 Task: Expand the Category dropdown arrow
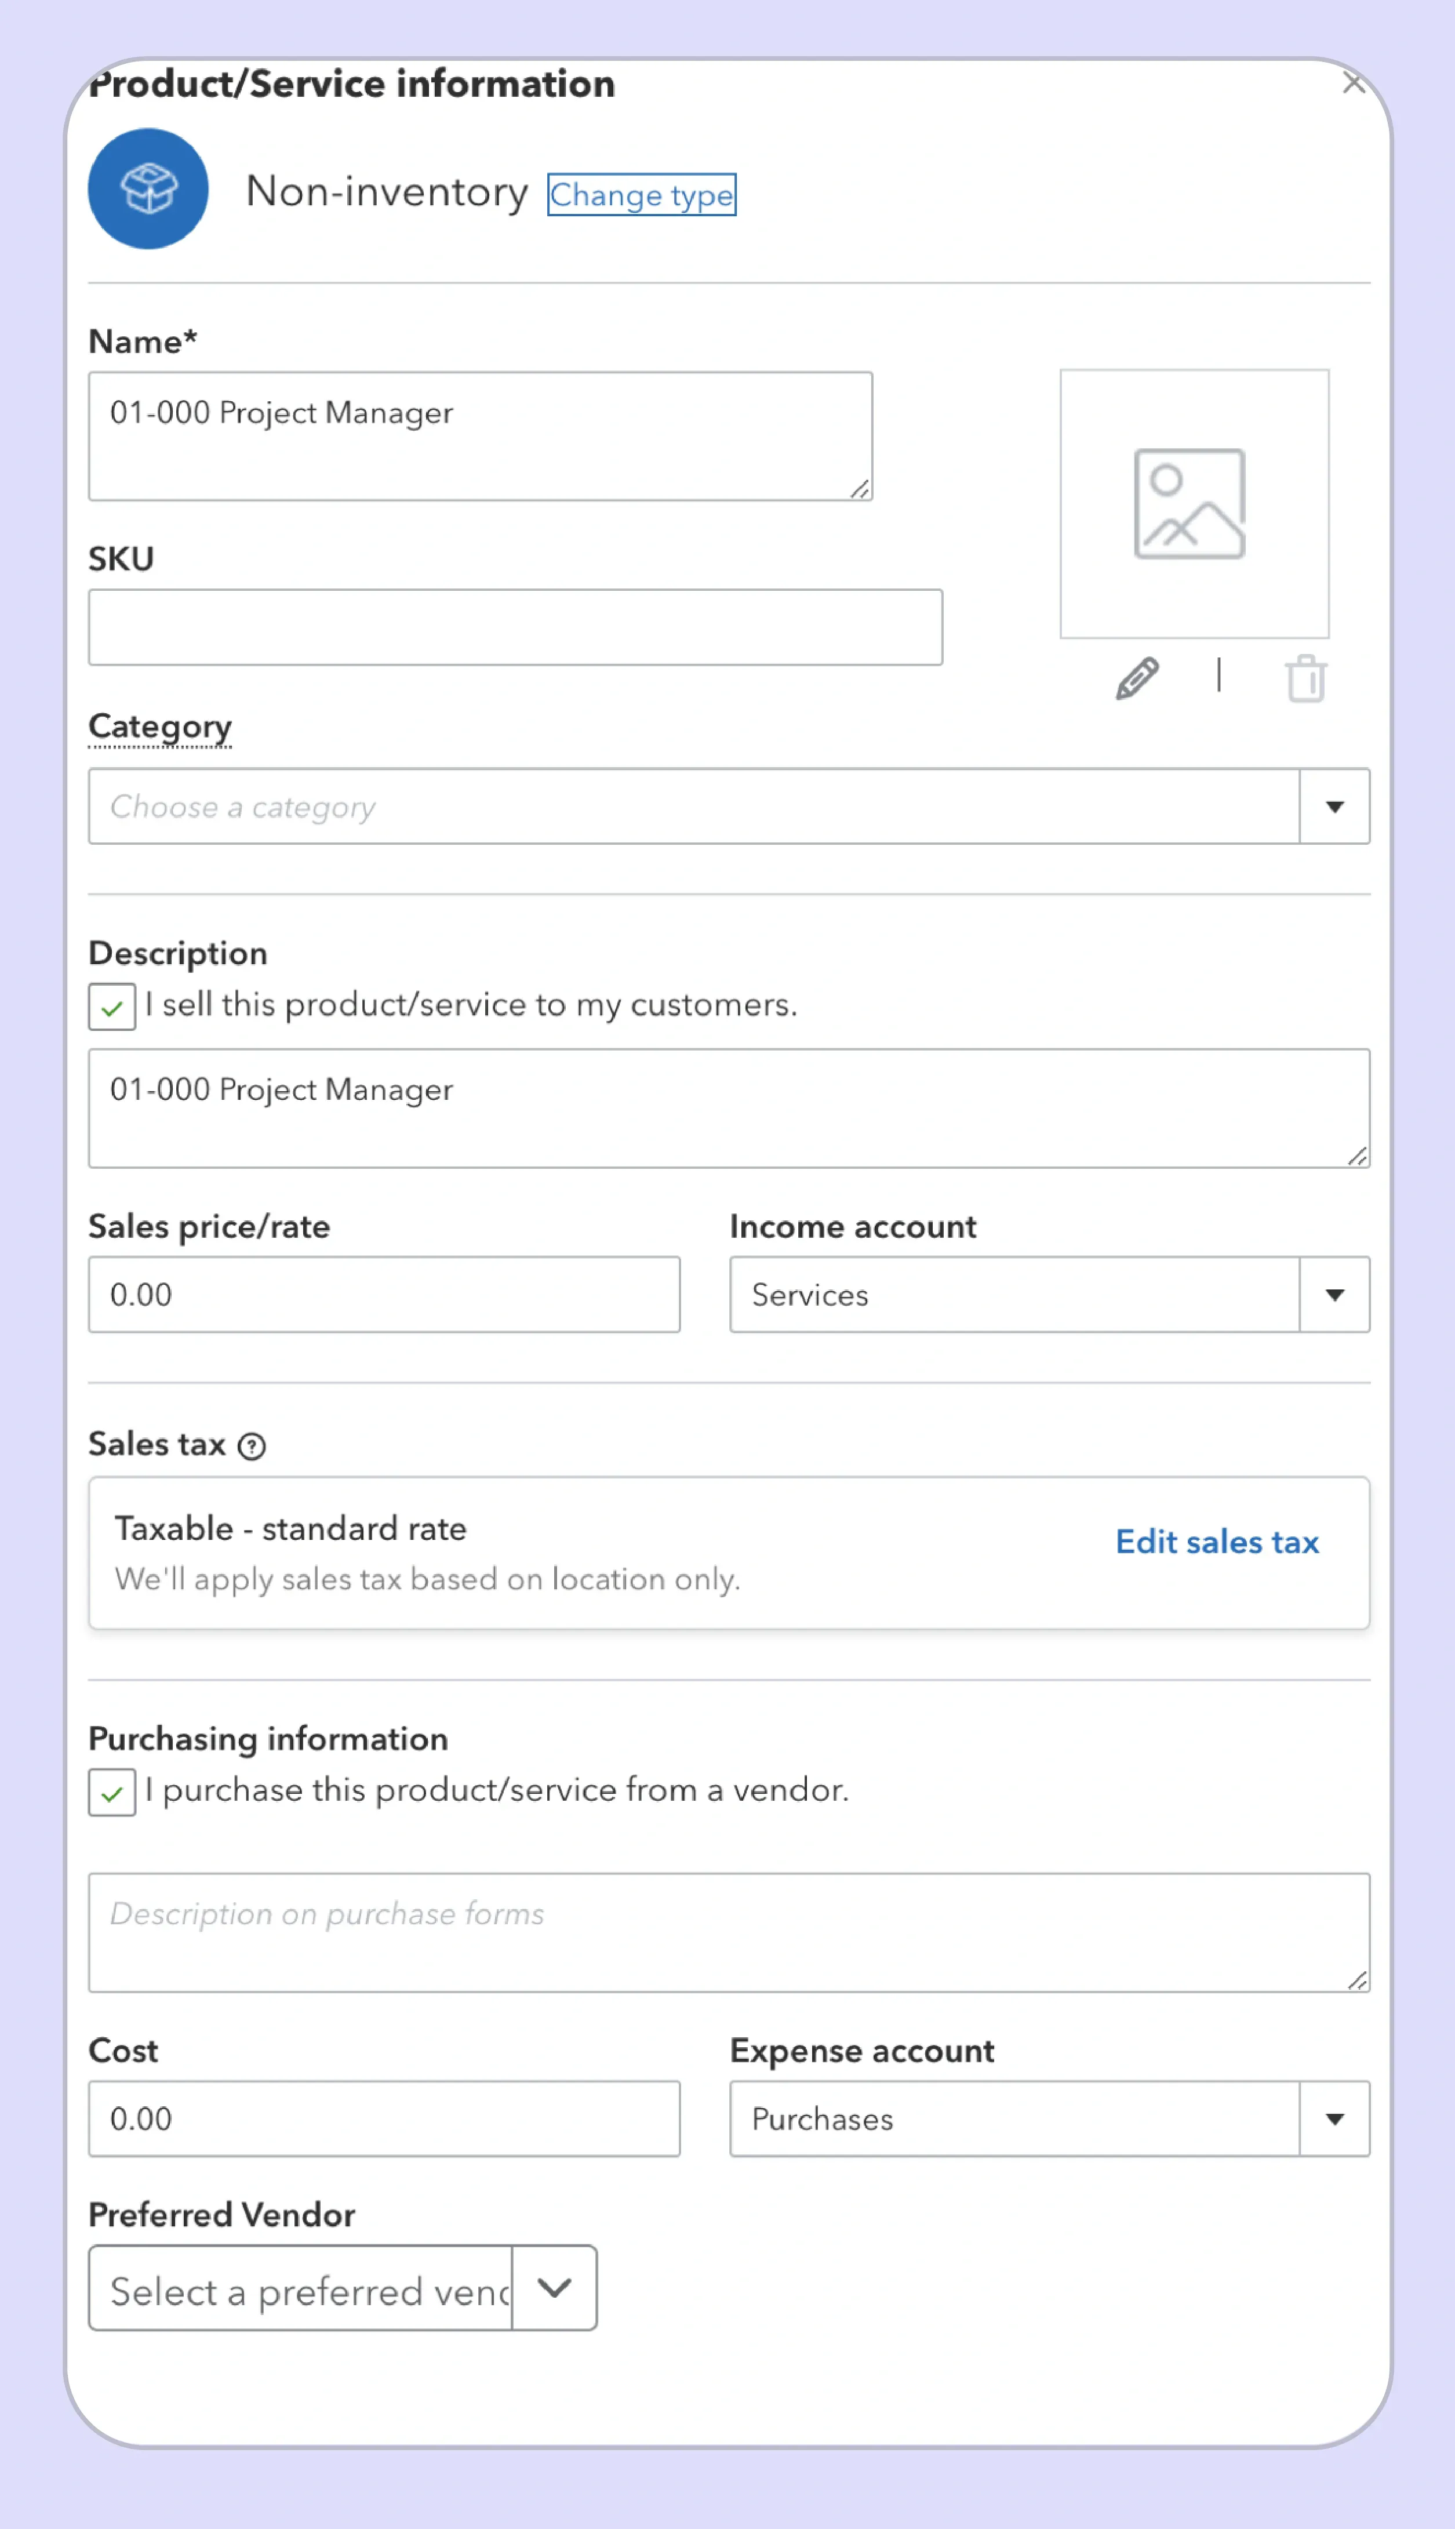[1334, 806]
